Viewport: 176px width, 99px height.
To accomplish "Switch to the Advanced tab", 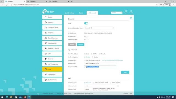I will tap(92, 13).
